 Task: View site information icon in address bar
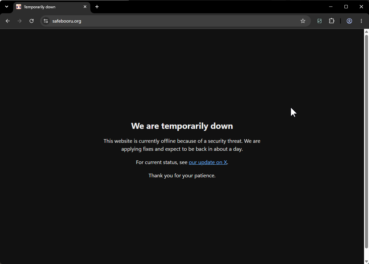(x=46, y=21)
